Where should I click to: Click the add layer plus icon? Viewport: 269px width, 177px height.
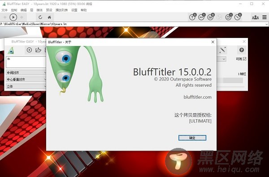pyautogui.click(x=29, y=50)
